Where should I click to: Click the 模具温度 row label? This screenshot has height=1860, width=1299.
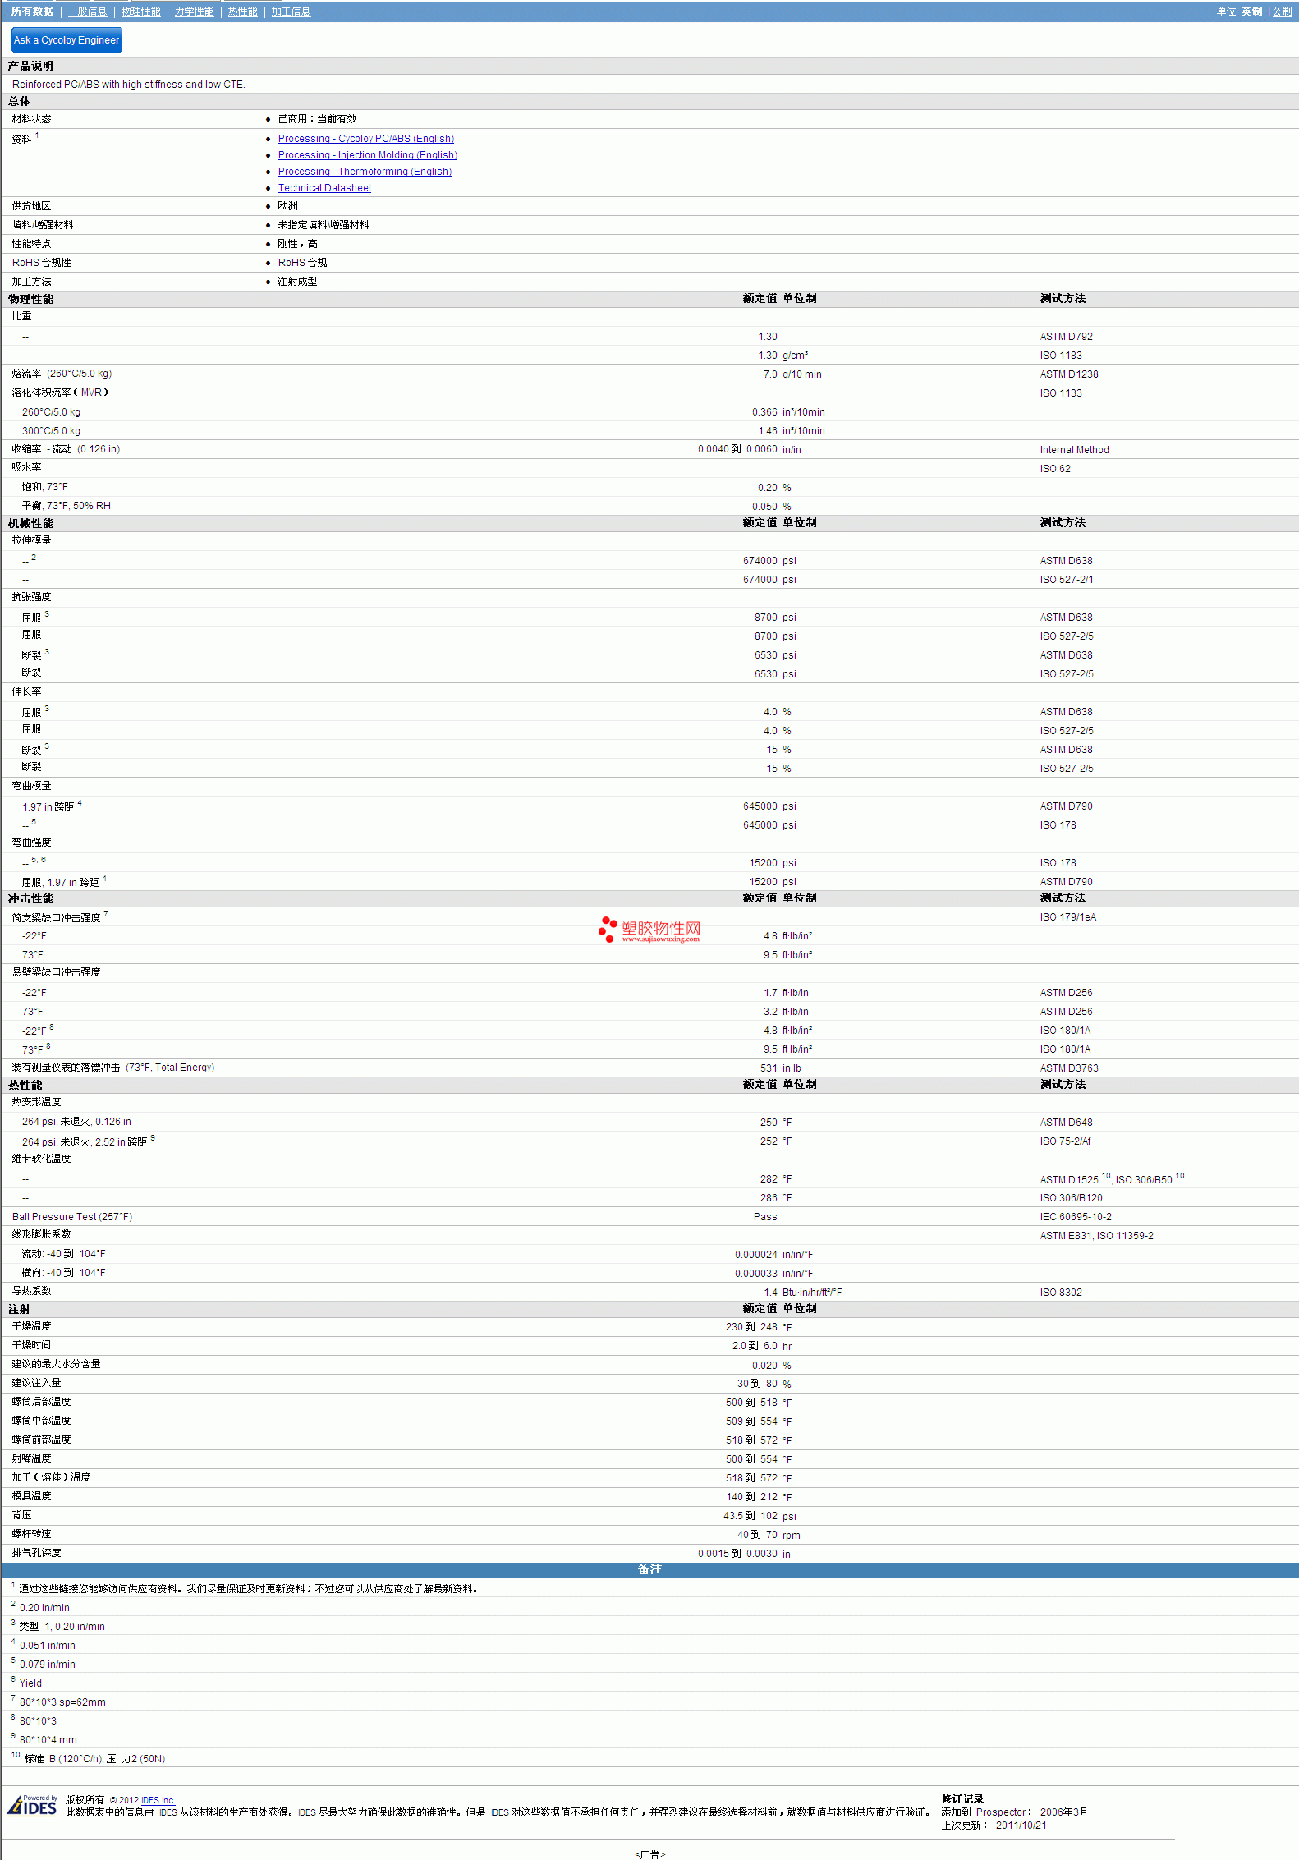pos(31,1496)
